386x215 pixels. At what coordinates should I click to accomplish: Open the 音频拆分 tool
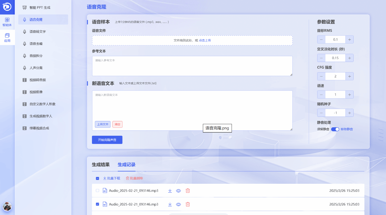(x=43, y=56)
